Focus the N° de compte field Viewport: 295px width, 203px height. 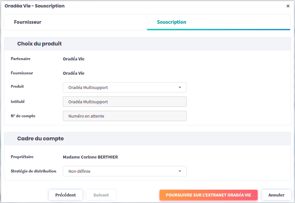tap(124, 116)
